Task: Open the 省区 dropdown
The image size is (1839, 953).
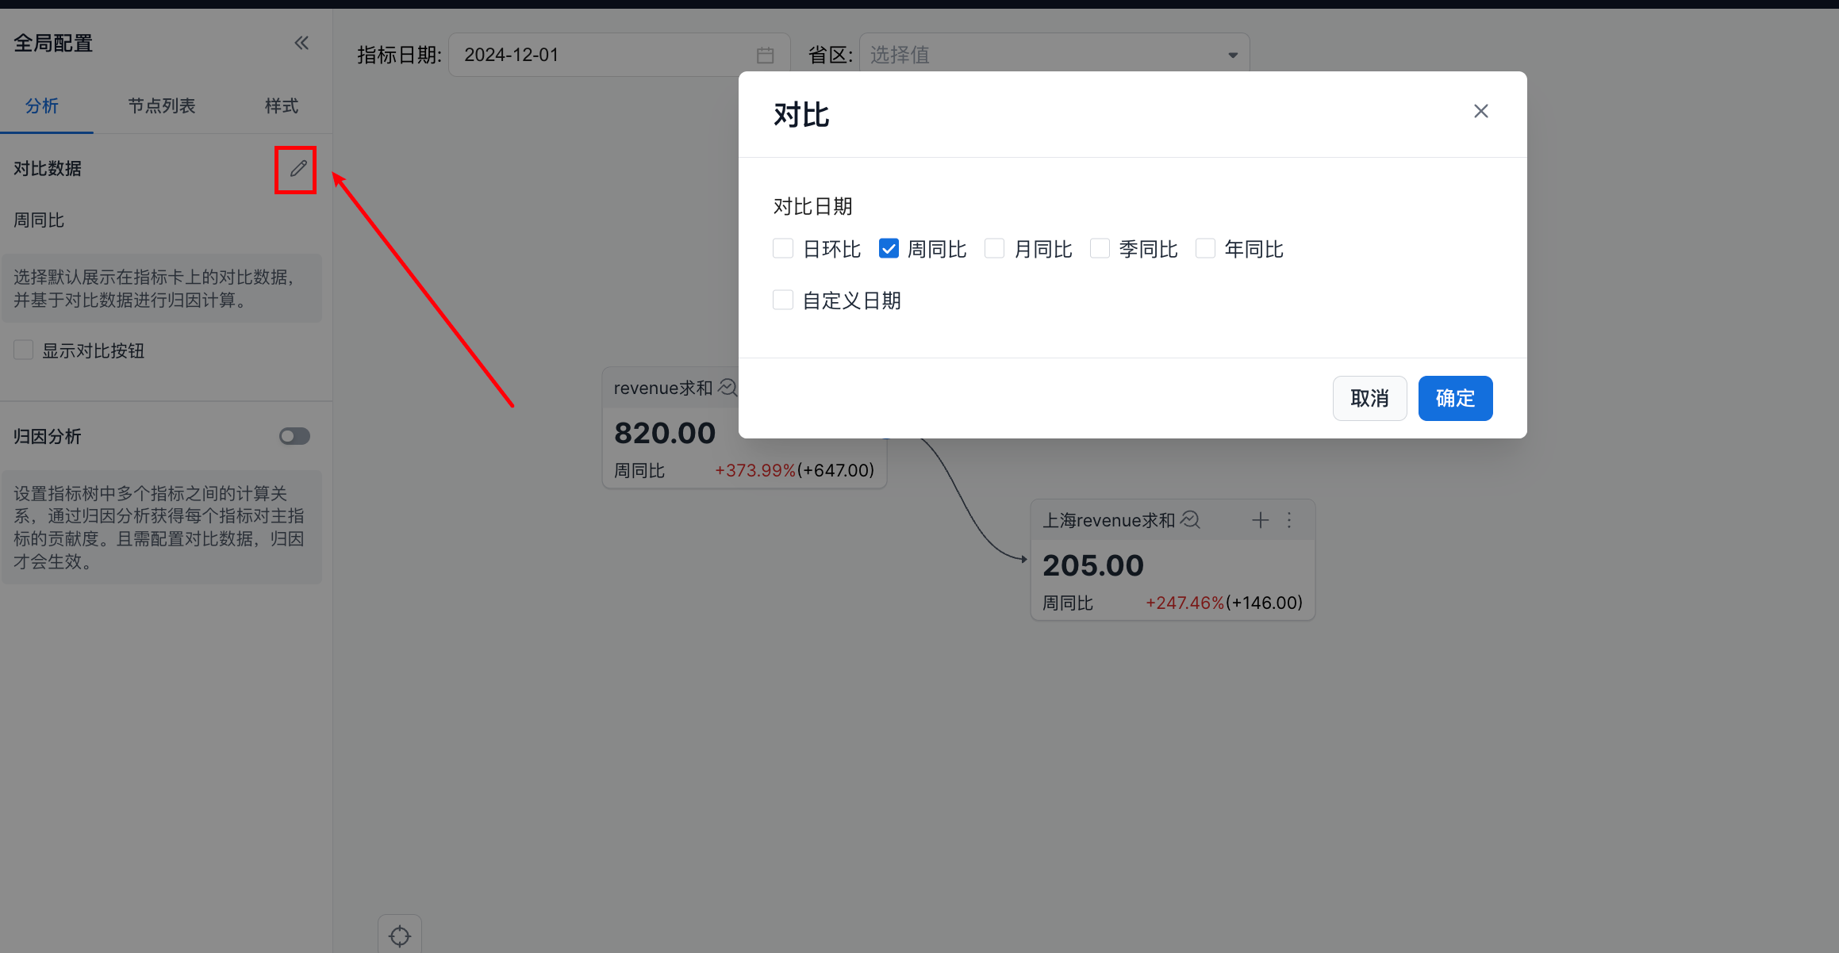Action: click(1054, 55)
